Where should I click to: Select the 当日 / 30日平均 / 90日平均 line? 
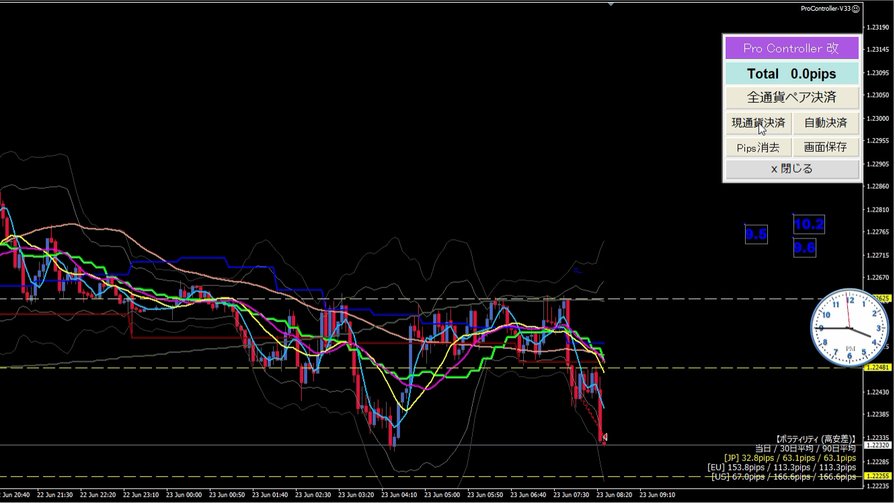pos(805,448)
